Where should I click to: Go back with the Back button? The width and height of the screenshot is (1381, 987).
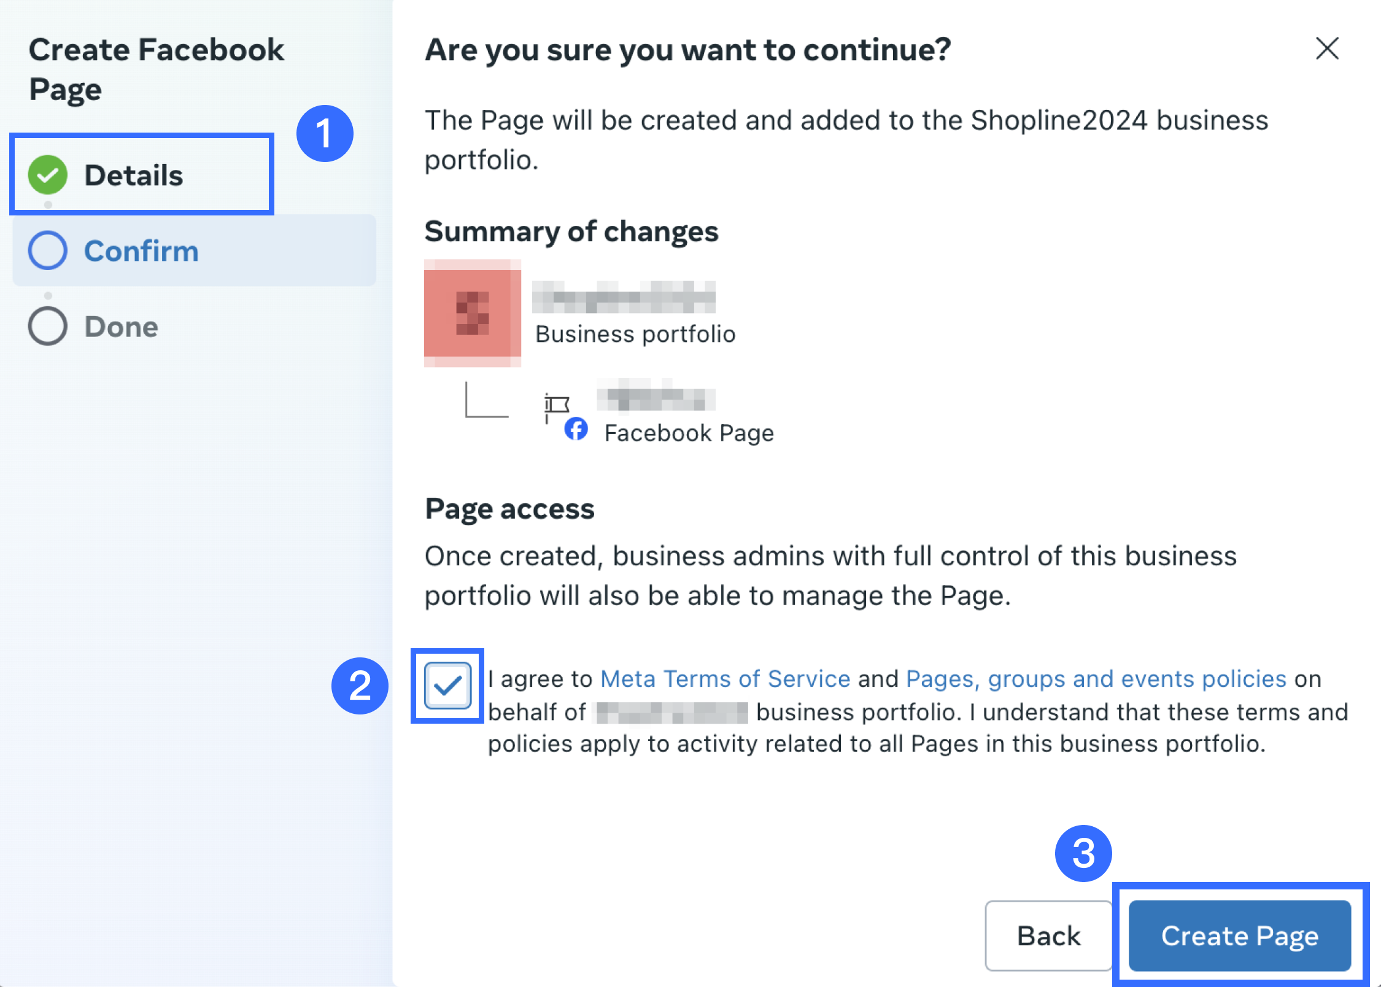point(1048,935)
